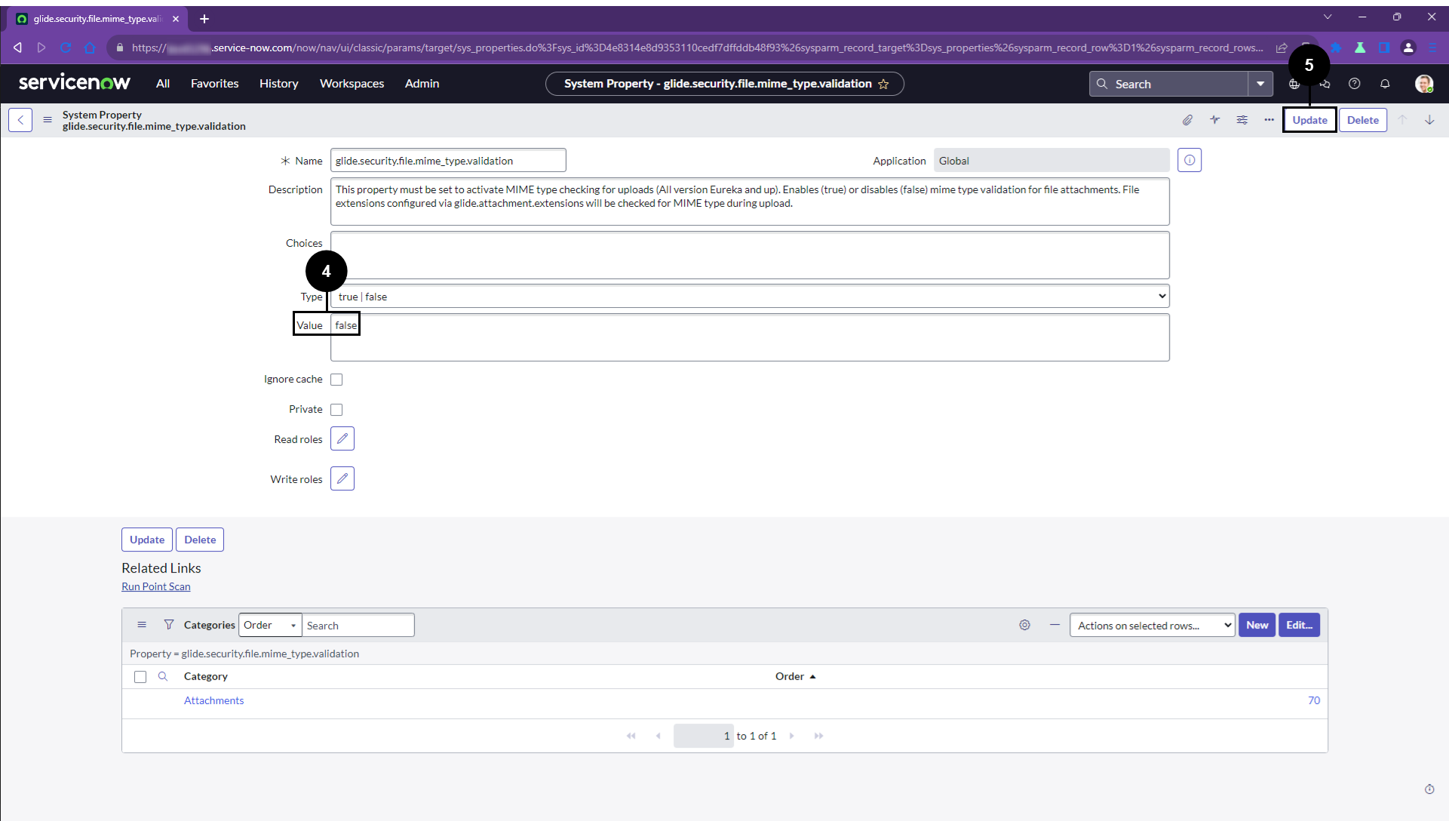Open the Order search field dropdown
The image size is (1449, 821).
270,626
